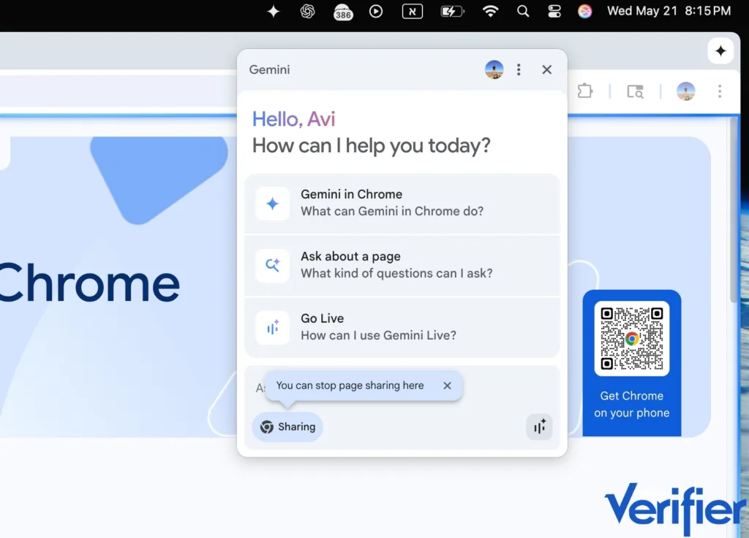Open the Chrome three-dot browser menu
Viewport: 749px width, 538px height.
pos(720,91)
